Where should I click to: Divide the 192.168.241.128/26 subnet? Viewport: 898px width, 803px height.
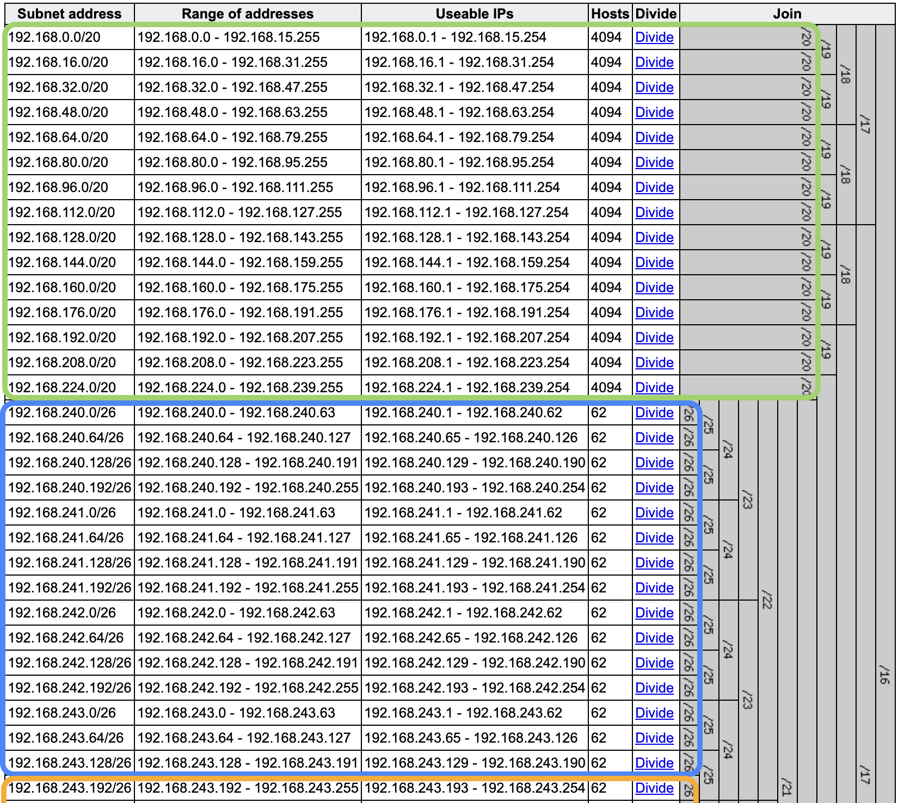(654, 563)
